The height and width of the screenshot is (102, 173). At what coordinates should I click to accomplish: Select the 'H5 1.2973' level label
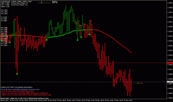pos(4,10)
